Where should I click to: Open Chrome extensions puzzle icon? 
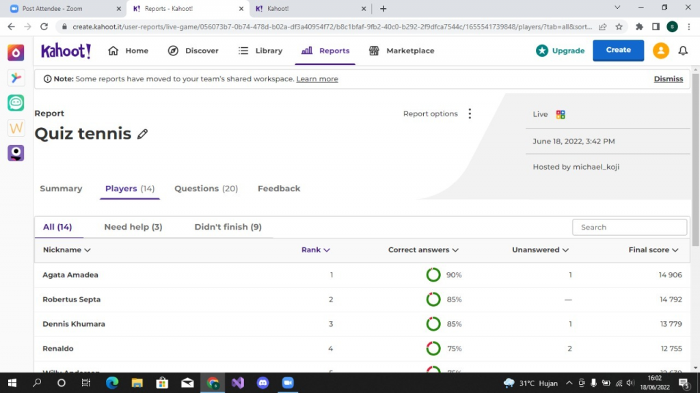(639, 27)
